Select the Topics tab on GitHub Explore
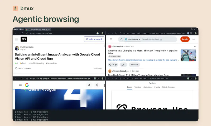Viewport: 211px width, 126px height. (130, 87)
